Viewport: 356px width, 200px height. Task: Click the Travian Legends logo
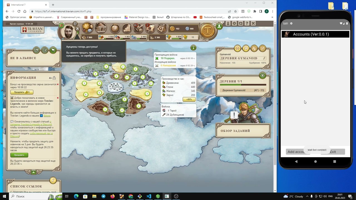click(32, 29)
